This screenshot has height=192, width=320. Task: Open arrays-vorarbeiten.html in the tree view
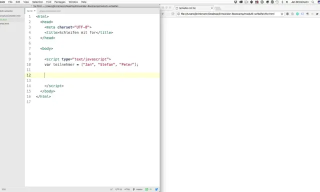[x=10, y=15]
